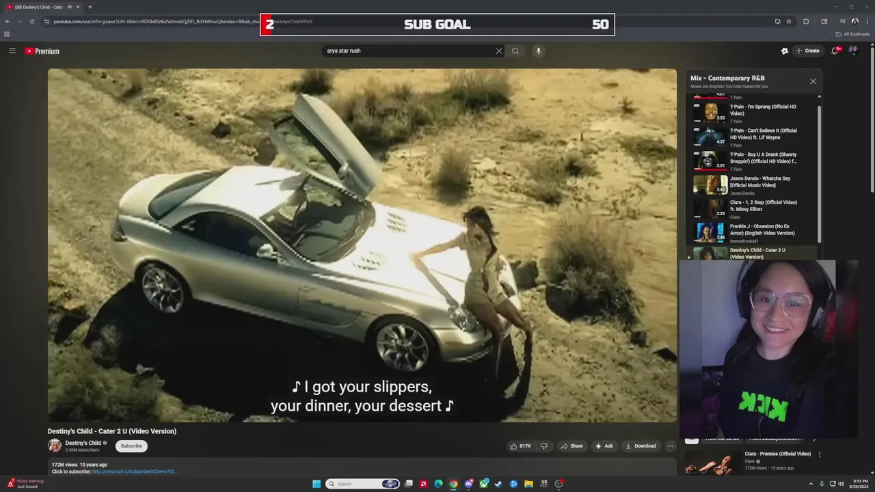Subscribe to Destiny's Child channel
The height and width of the screenshot is (492, 875).
(x=131, y=446)
